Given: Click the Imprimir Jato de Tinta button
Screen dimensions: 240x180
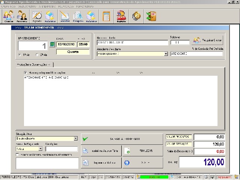Looking at the screenshot, I should (101, 151).
